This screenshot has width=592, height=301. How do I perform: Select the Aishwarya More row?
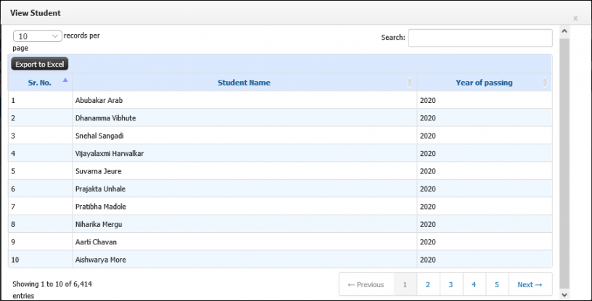point(280,260)
